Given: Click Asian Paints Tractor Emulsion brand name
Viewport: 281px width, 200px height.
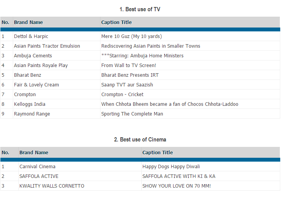Looking at the screenshot, I should (x=47, y=46).
